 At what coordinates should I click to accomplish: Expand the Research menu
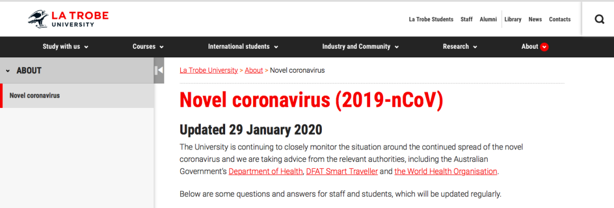click(x=460, y=47)
